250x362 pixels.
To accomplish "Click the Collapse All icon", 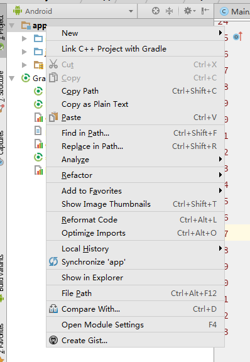I will tap(170, 11).
